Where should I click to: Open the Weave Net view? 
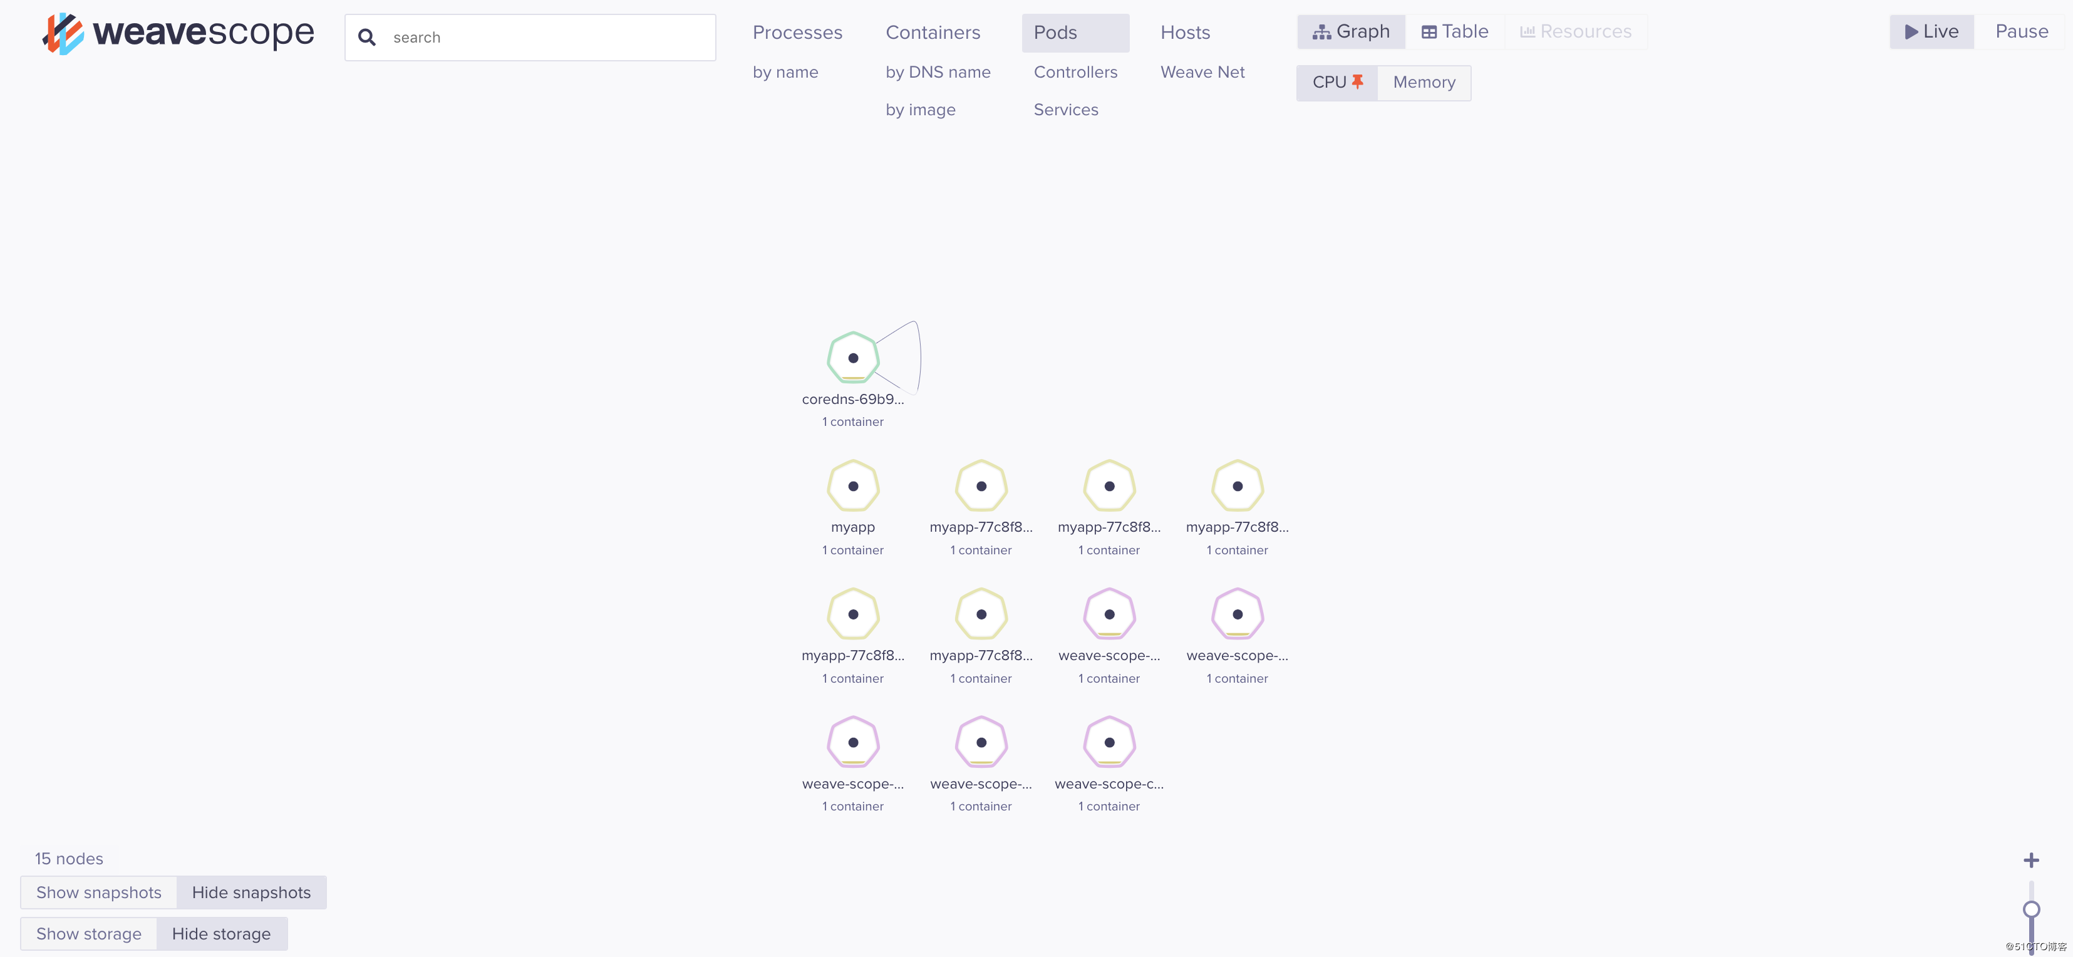click(1202, 71)
